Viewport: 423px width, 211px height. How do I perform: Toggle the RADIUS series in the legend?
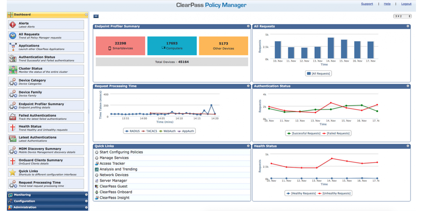tap(132, 131)
